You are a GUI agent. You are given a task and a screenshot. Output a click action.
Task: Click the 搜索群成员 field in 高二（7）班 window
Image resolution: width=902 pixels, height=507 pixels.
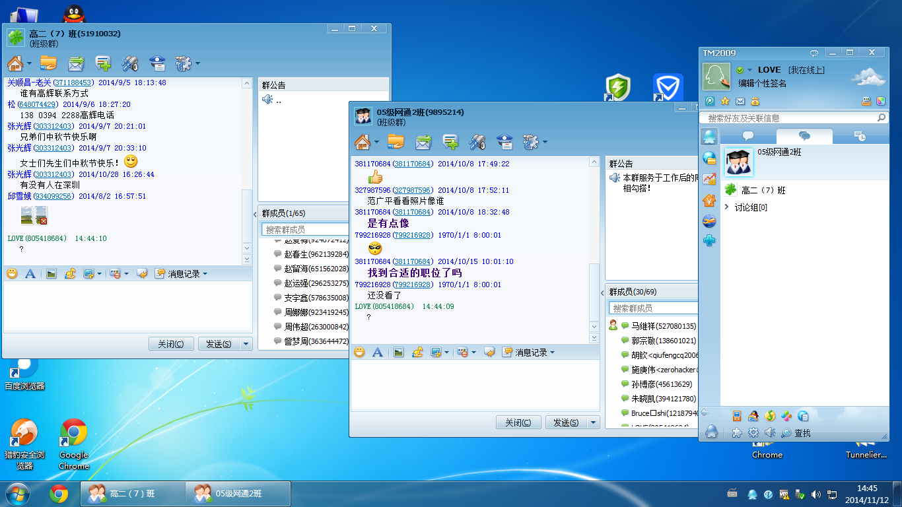[306, 230]
